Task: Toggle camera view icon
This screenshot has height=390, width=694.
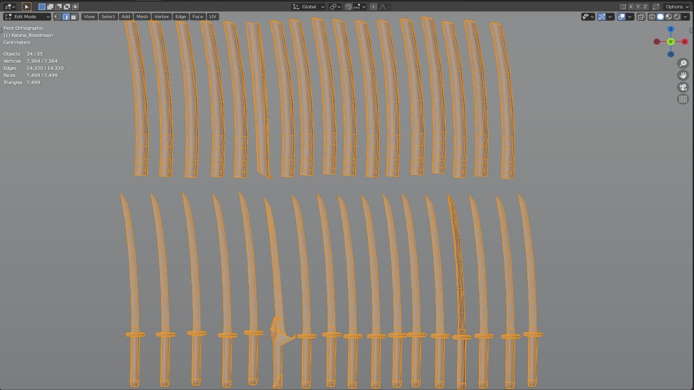Action: 683,87
